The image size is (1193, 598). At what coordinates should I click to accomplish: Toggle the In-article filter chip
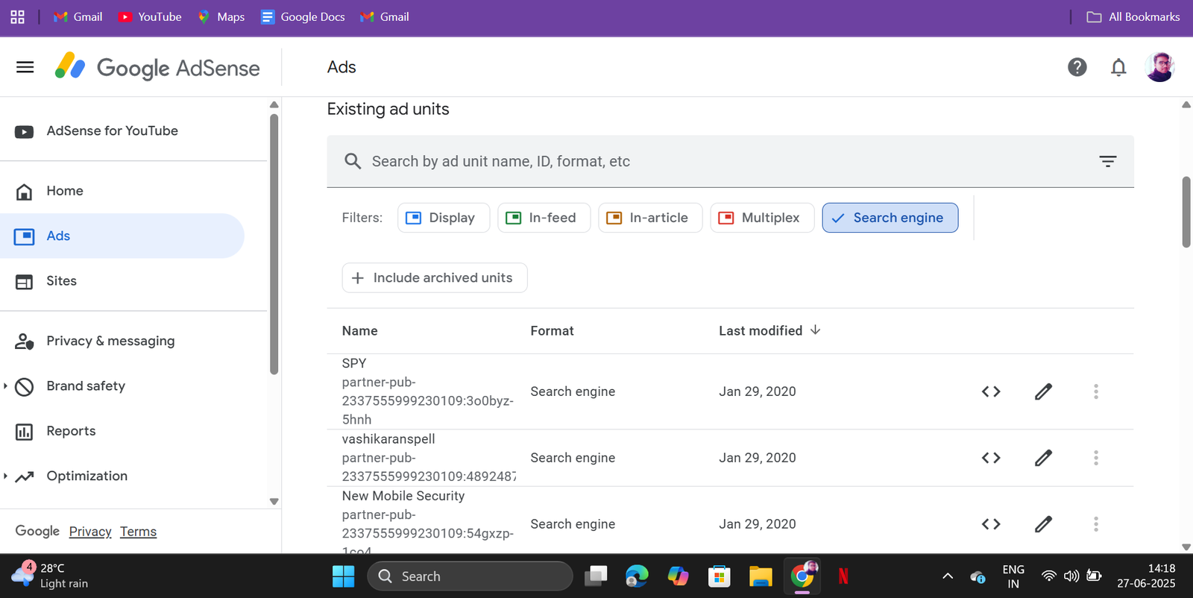650,218
